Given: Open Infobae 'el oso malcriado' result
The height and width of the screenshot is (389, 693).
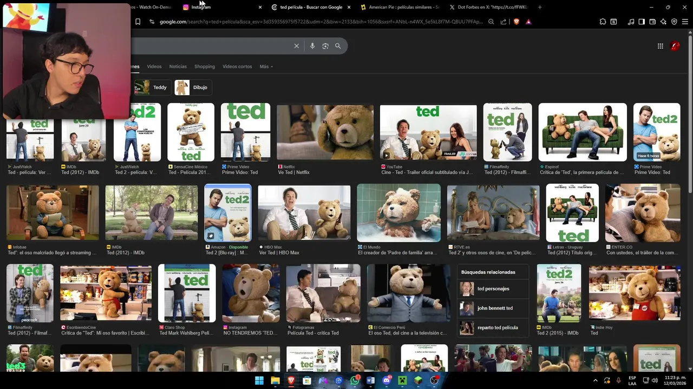Looking at the screenshot, I should pos(53,213).
